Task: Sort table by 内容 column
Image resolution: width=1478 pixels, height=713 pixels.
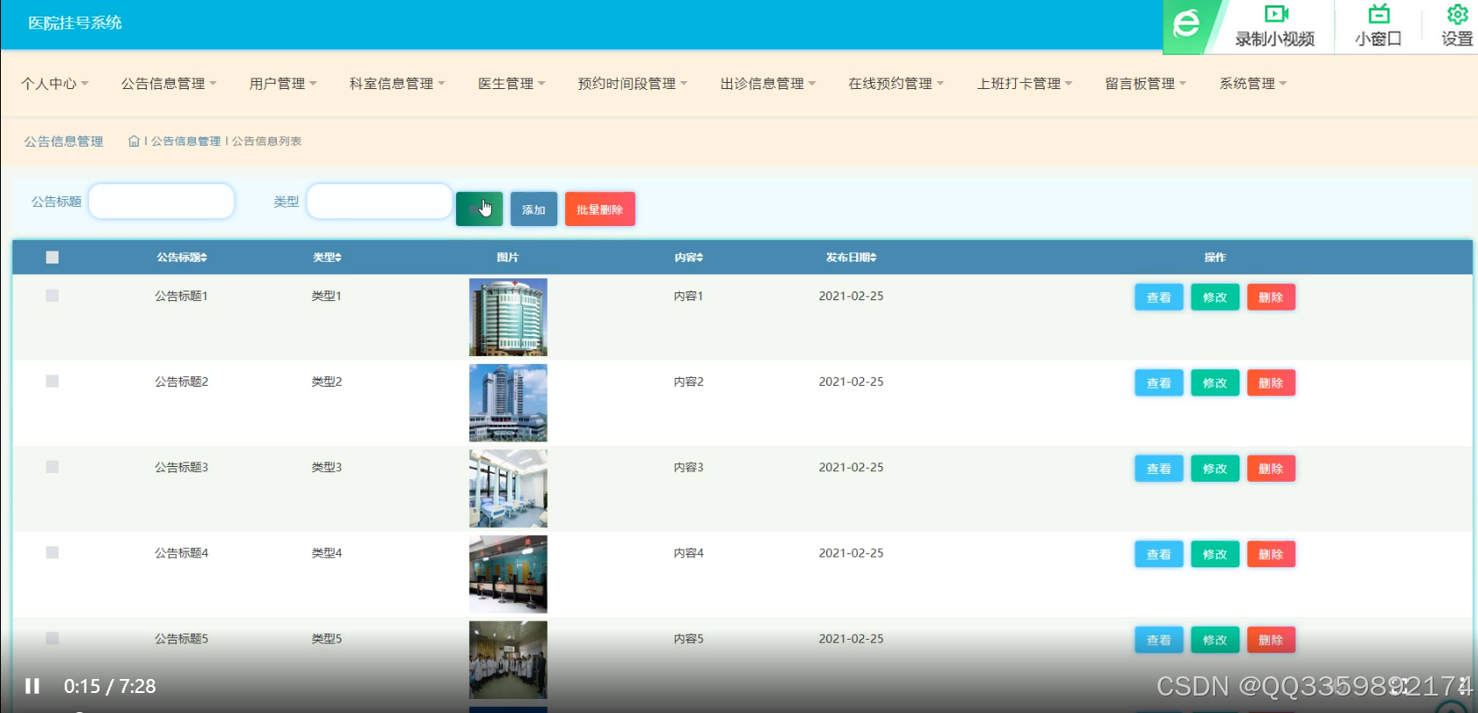Action: 688,257
